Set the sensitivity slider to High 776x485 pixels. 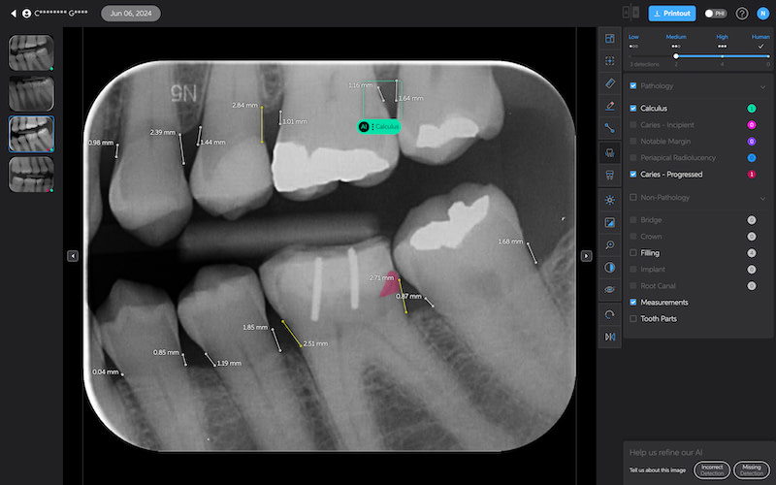click(722, 56)
